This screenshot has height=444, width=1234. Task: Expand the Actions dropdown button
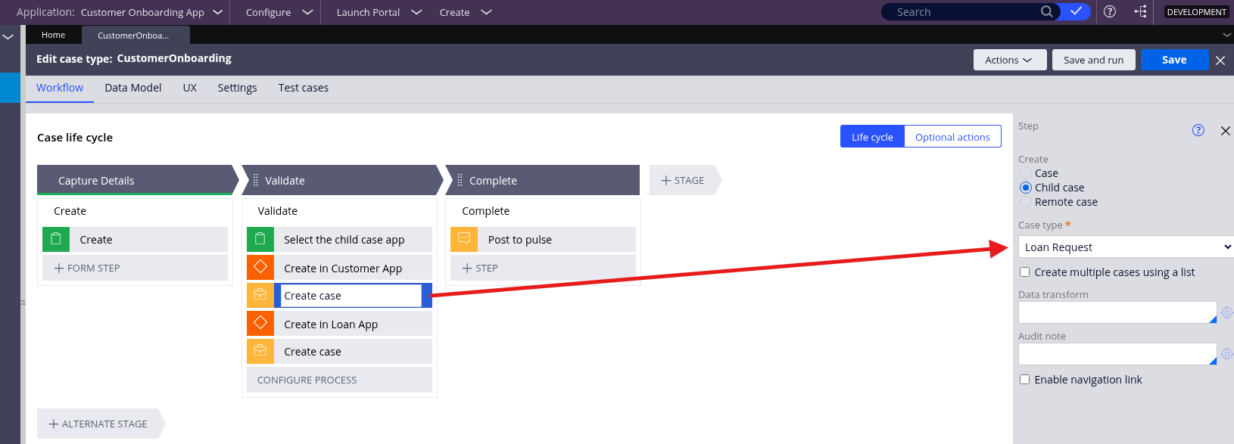[x=1009, y=60]
